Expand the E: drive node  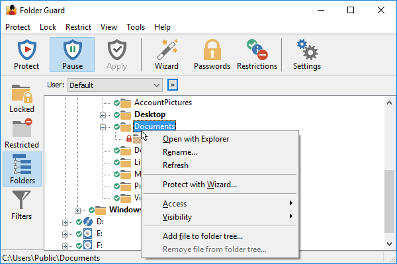(65, 234)
